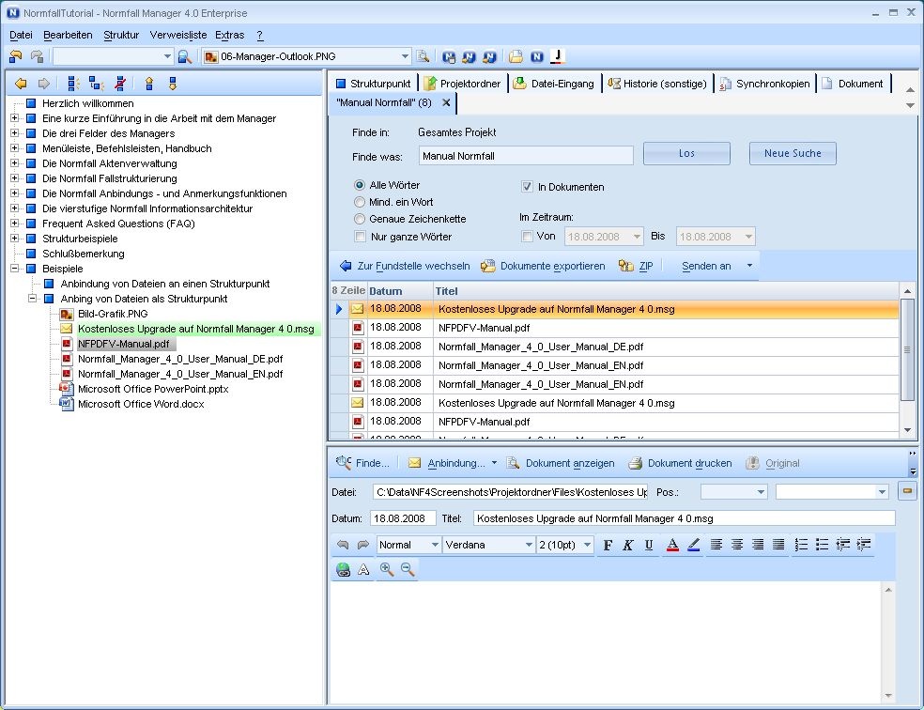
Task: Click the red J icon in the top toolbar
Action: [x=558, y=56]
